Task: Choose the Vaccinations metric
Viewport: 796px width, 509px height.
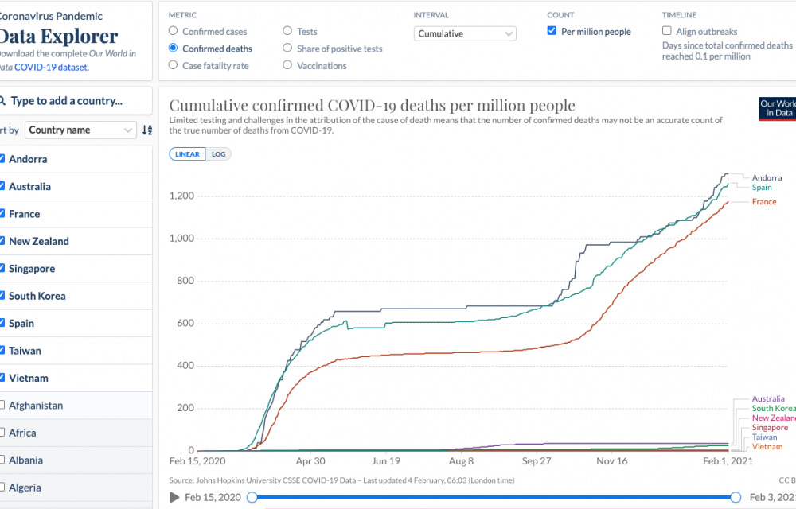Action: pyautogui.click(x=288, y=66)
